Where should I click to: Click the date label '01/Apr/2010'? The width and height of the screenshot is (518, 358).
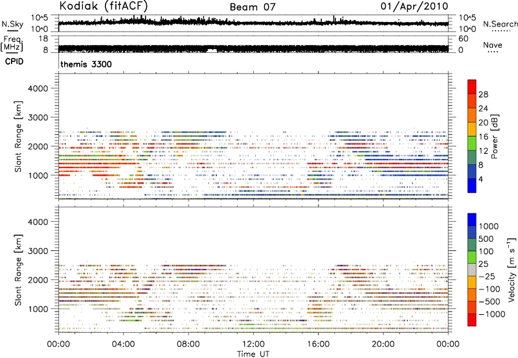click(x=414, y=6)
